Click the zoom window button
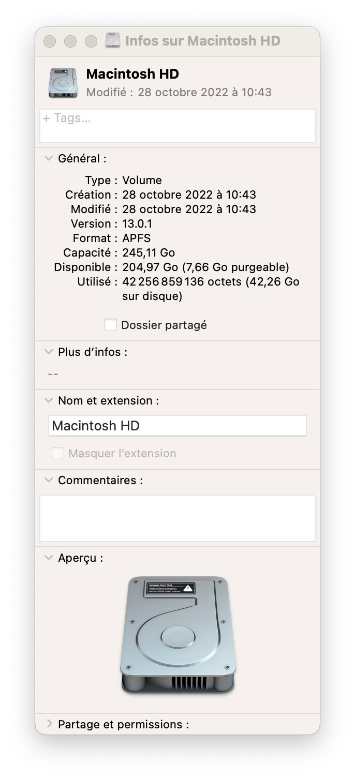Viewport: 355px width, 778px height. pos(91,41)
